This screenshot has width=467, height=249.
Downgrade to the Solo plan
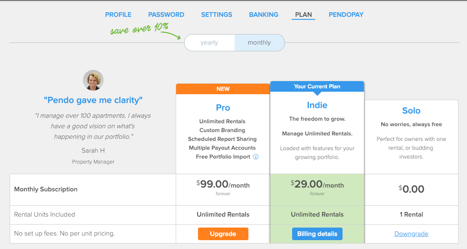pos(411,234)
